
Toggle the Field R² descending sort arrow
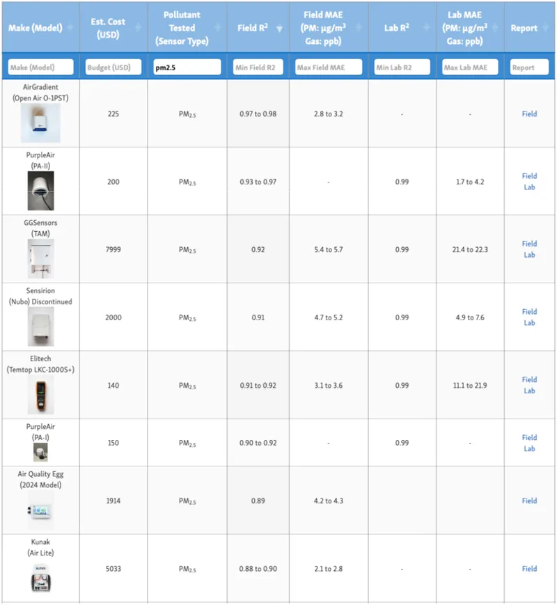pyautogui.click(x=280, y=29)
